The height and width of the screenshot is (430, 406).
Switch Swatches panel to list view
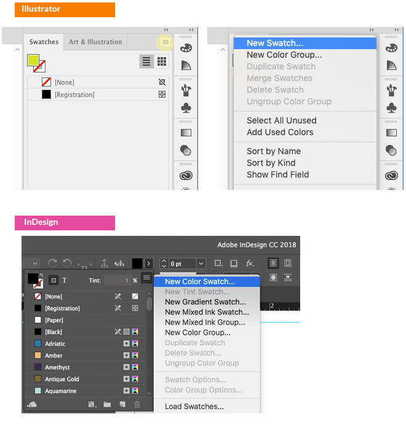point(146,61)
